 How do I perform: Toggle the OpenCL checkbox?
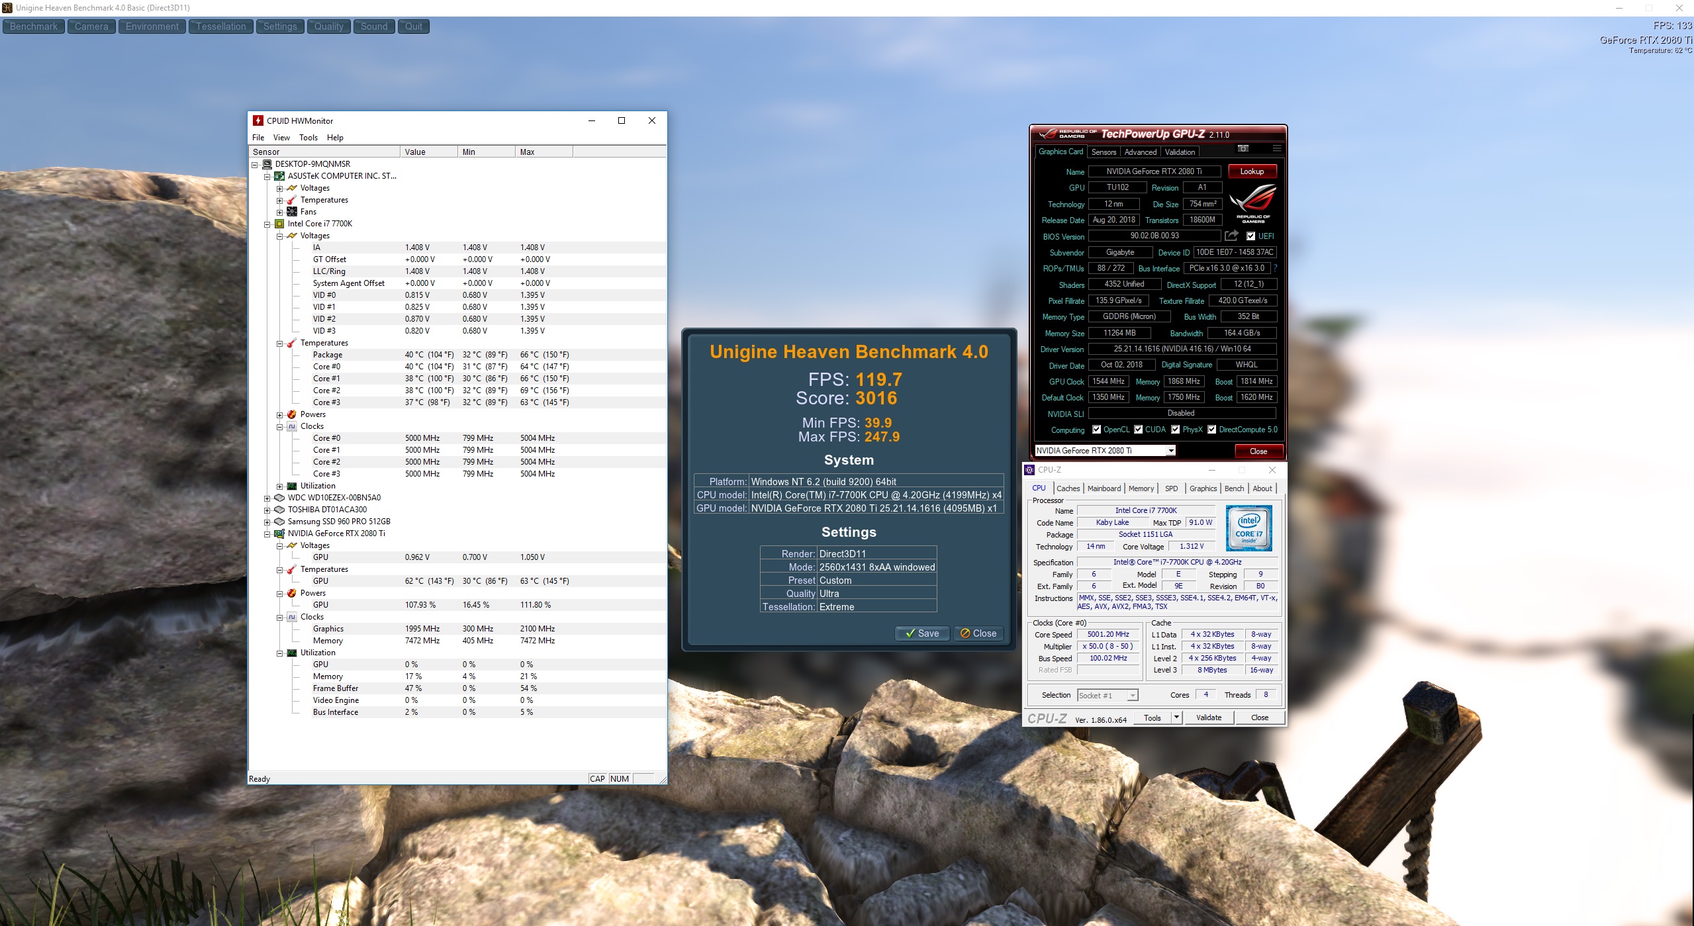[1096, 430]
